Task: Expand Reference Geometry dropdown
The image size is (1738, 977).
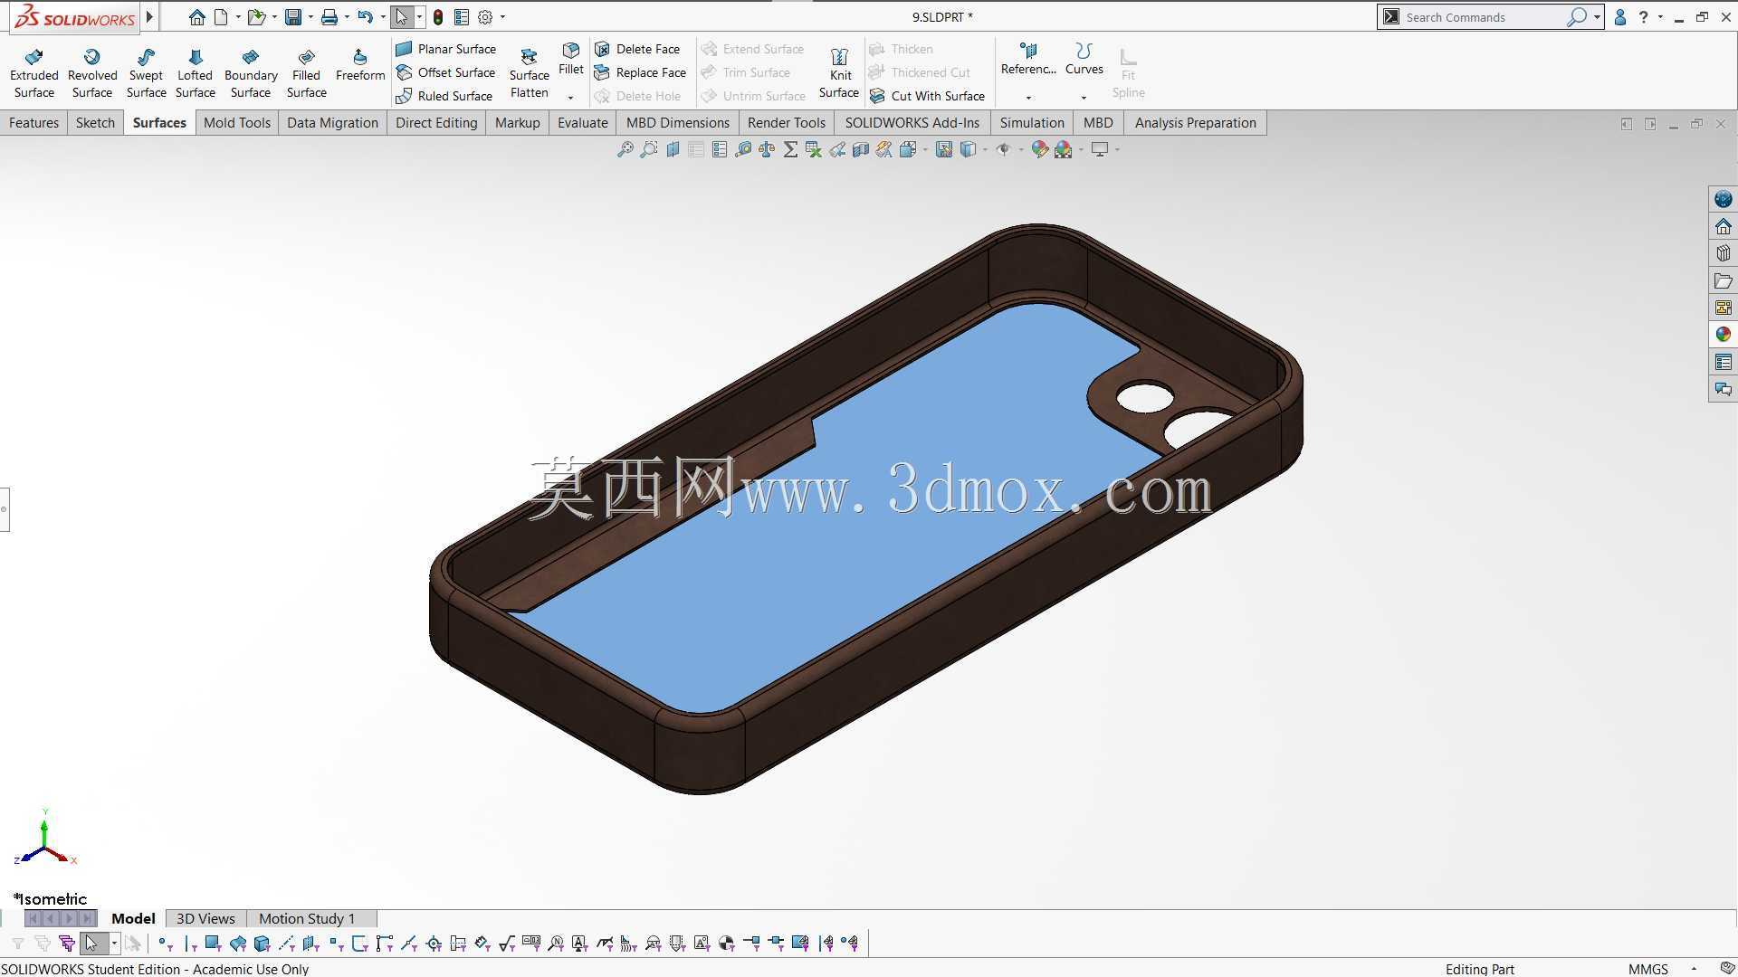Action: [1028, 97]
